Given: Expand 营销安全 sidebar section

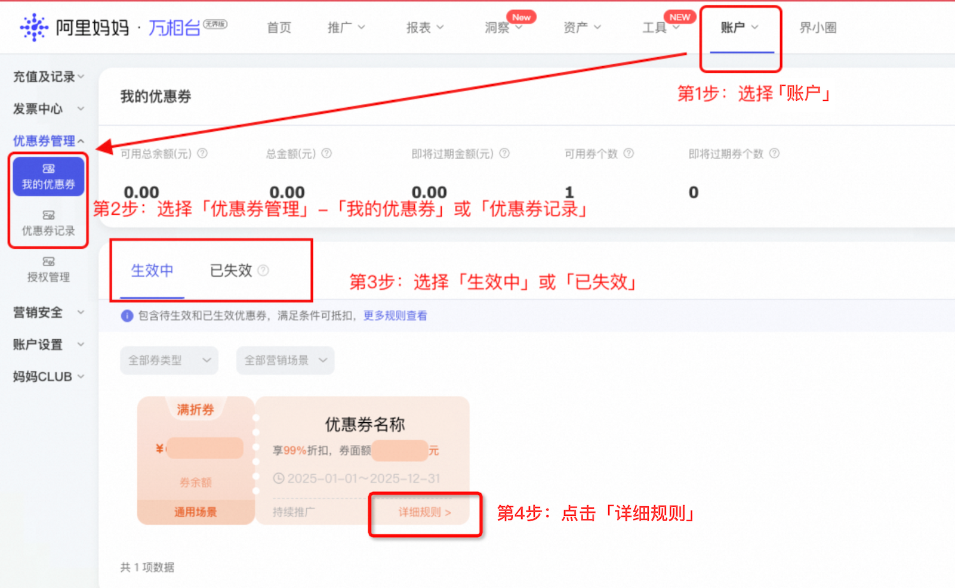Looking at the screenshot, I should click(49, 312).
